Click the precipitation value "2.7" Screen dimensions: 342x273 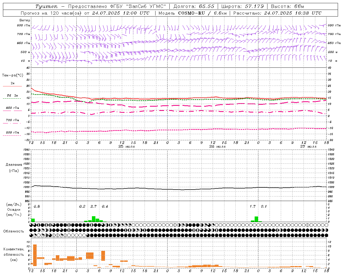tap(94, 207)
